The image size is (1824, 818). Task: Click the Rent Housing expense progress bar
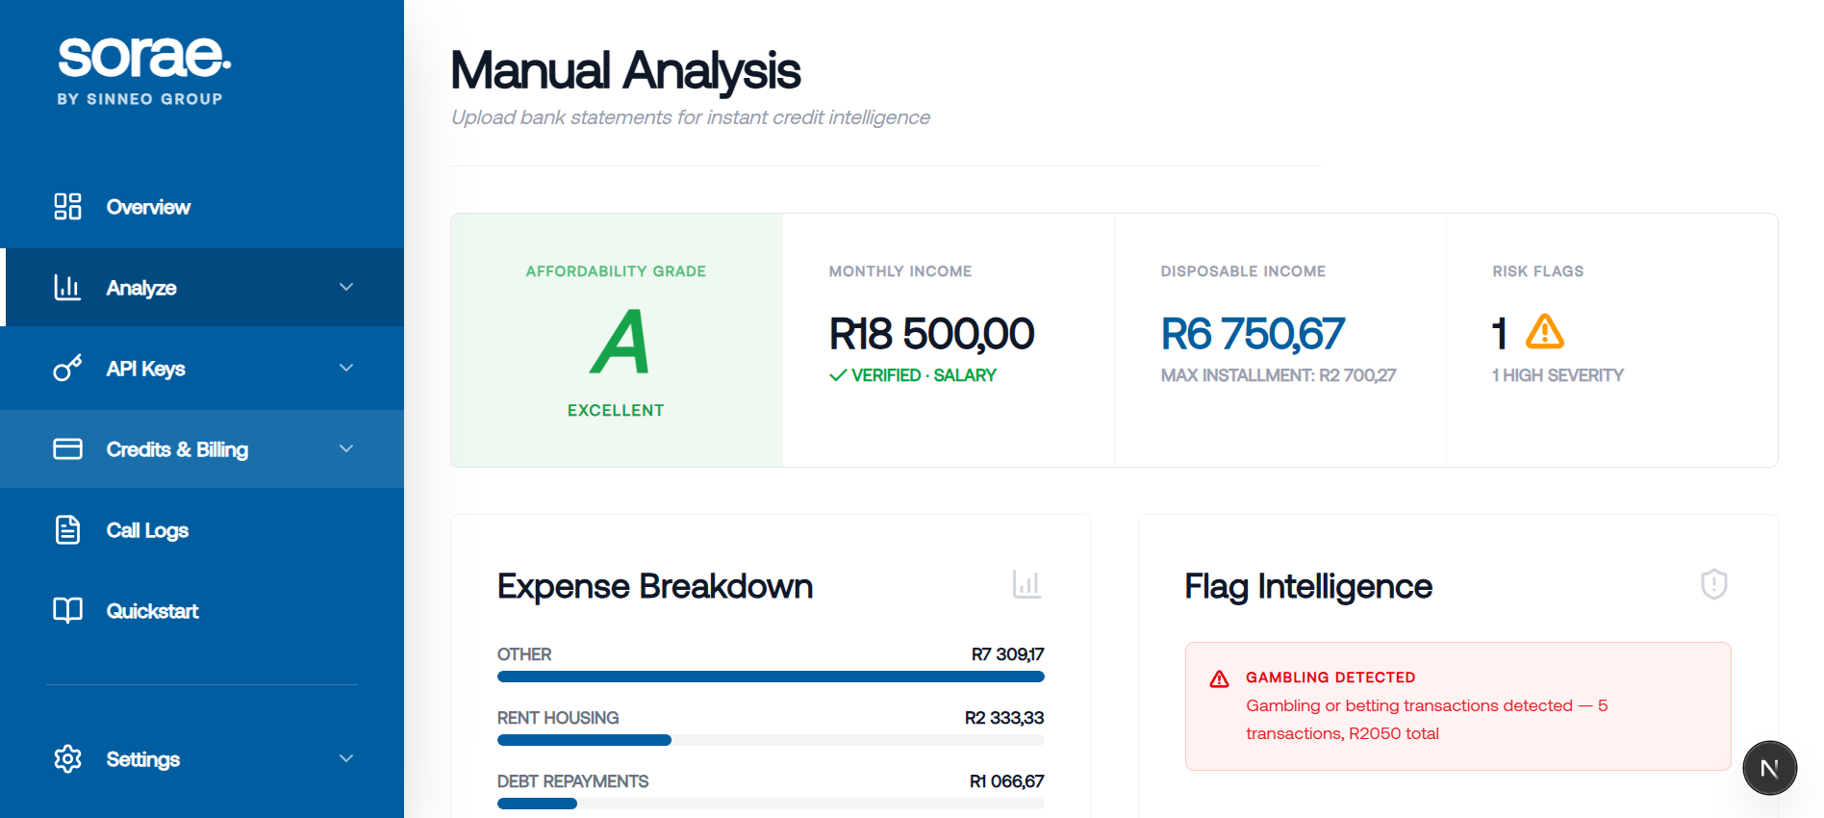click(x=770, y=740)
